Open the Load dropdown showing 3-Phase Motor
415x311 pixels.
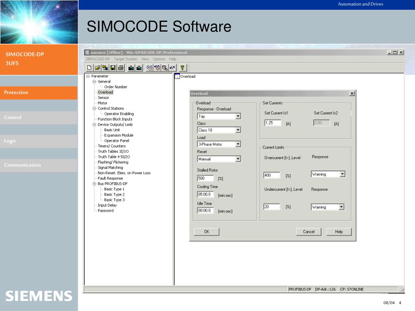coord(238,144)
